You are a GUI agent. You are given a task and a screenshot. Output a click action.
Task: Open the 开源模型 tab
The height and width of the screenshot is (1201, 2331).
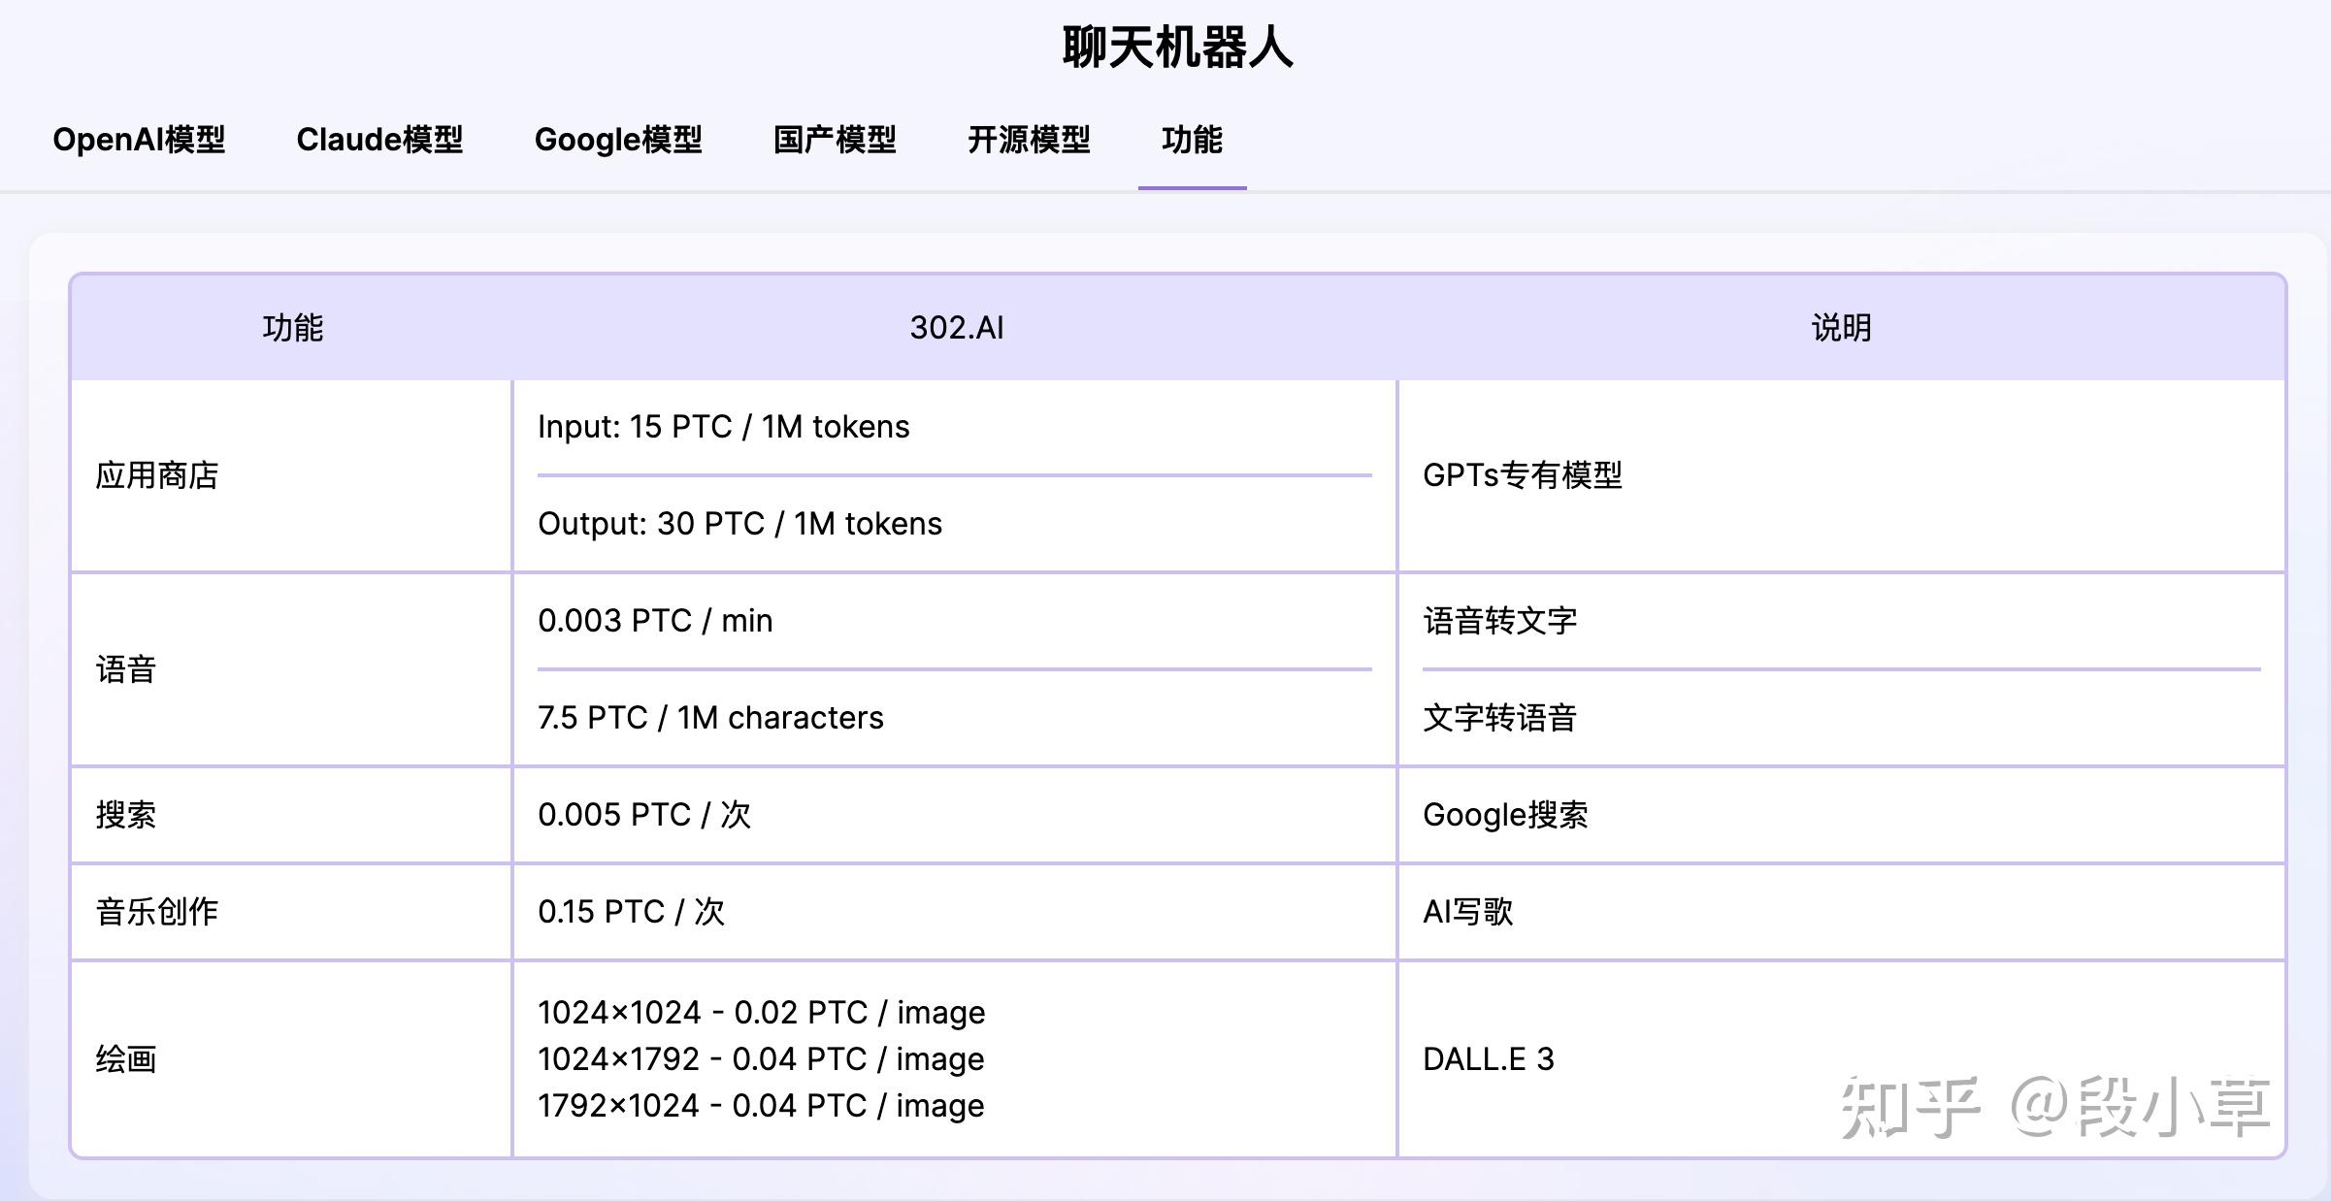(1029, 141)
